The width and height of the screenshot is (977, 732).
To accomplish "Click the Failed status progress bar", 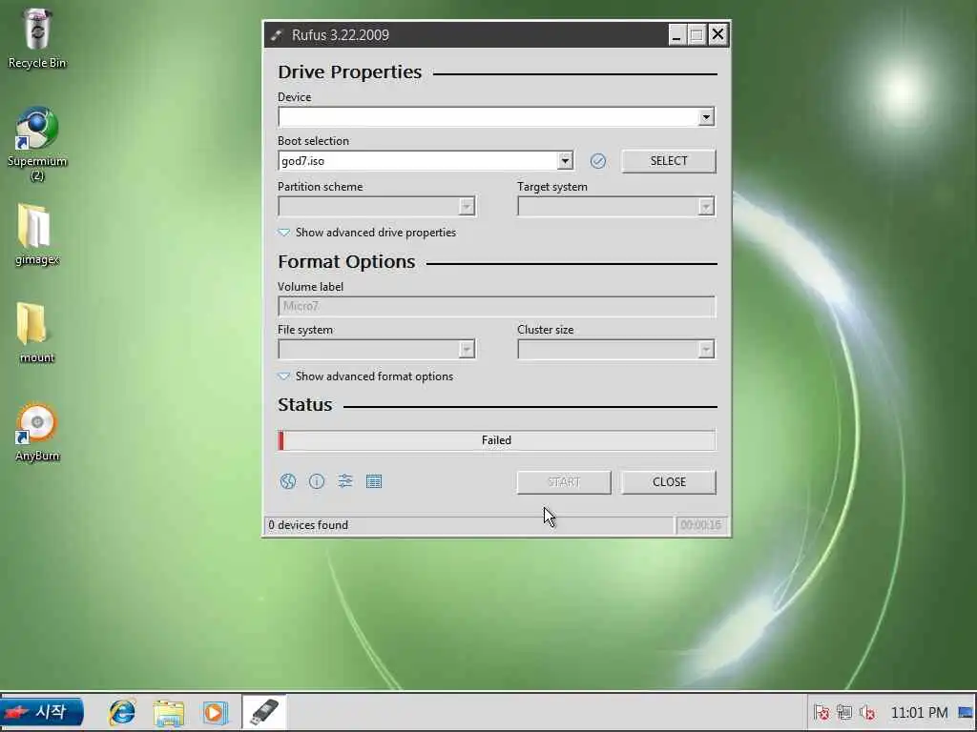I will click(496, 440).
